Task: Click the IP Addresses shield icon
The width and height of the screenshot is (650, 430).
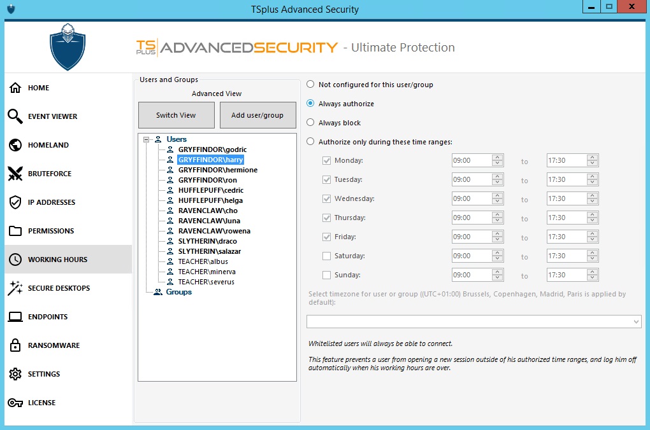Action: (15, 202)
